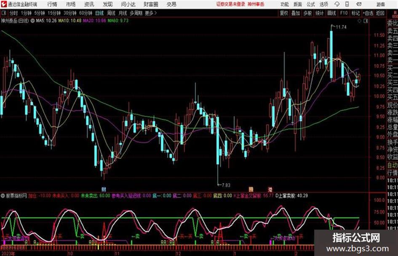The image size is (398, 256).
Task: Select the 日线 period tab
Action: (99, 13)
